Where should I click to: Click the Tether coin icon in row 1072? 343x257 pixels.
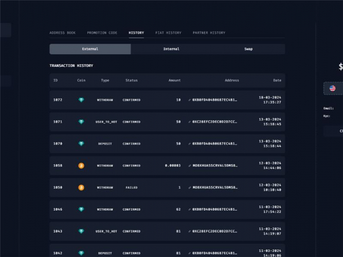(81, 100)
